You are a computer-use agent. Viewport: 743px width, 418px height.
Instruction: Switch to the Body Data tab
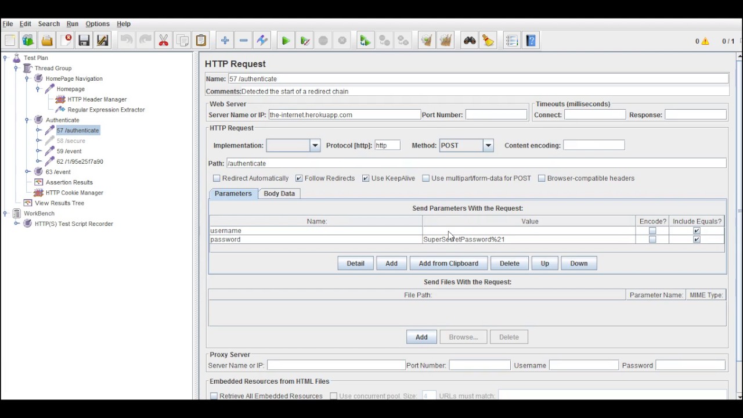[279, 193]
